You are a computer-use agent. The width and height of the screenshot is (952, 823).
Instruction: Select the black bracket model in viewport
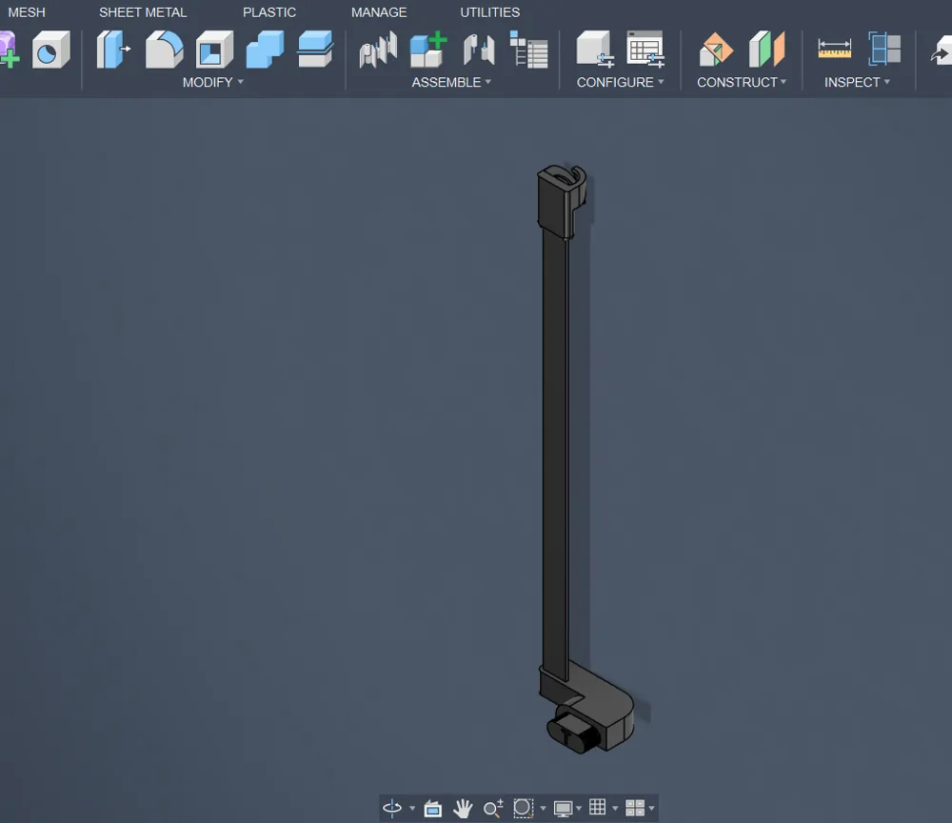point(555,455)
